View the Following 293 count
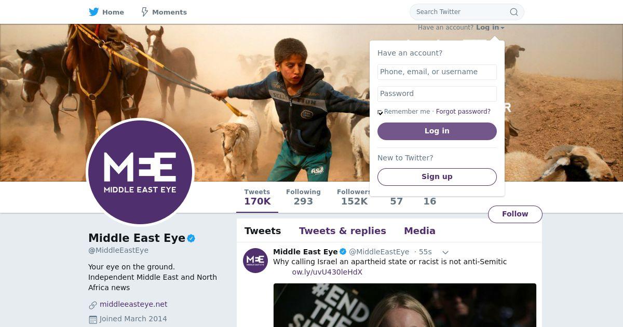Screen dimensions: 623x327 point(303,197)
